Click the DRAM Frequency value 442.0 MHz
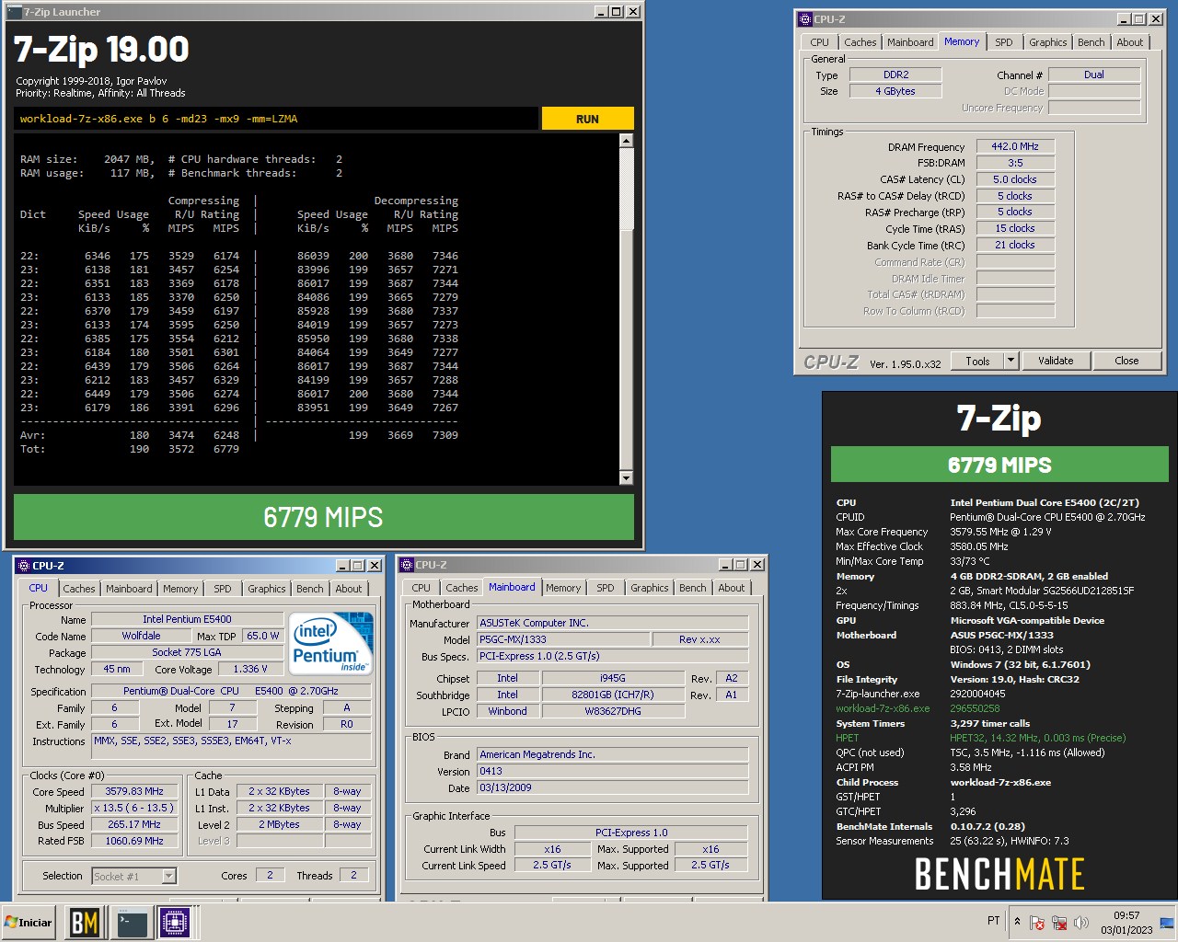 (x=1015, y=146)
